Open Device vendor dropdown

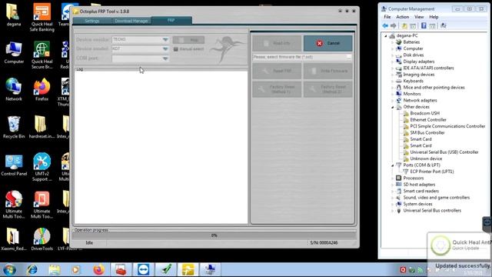(165, 39)
